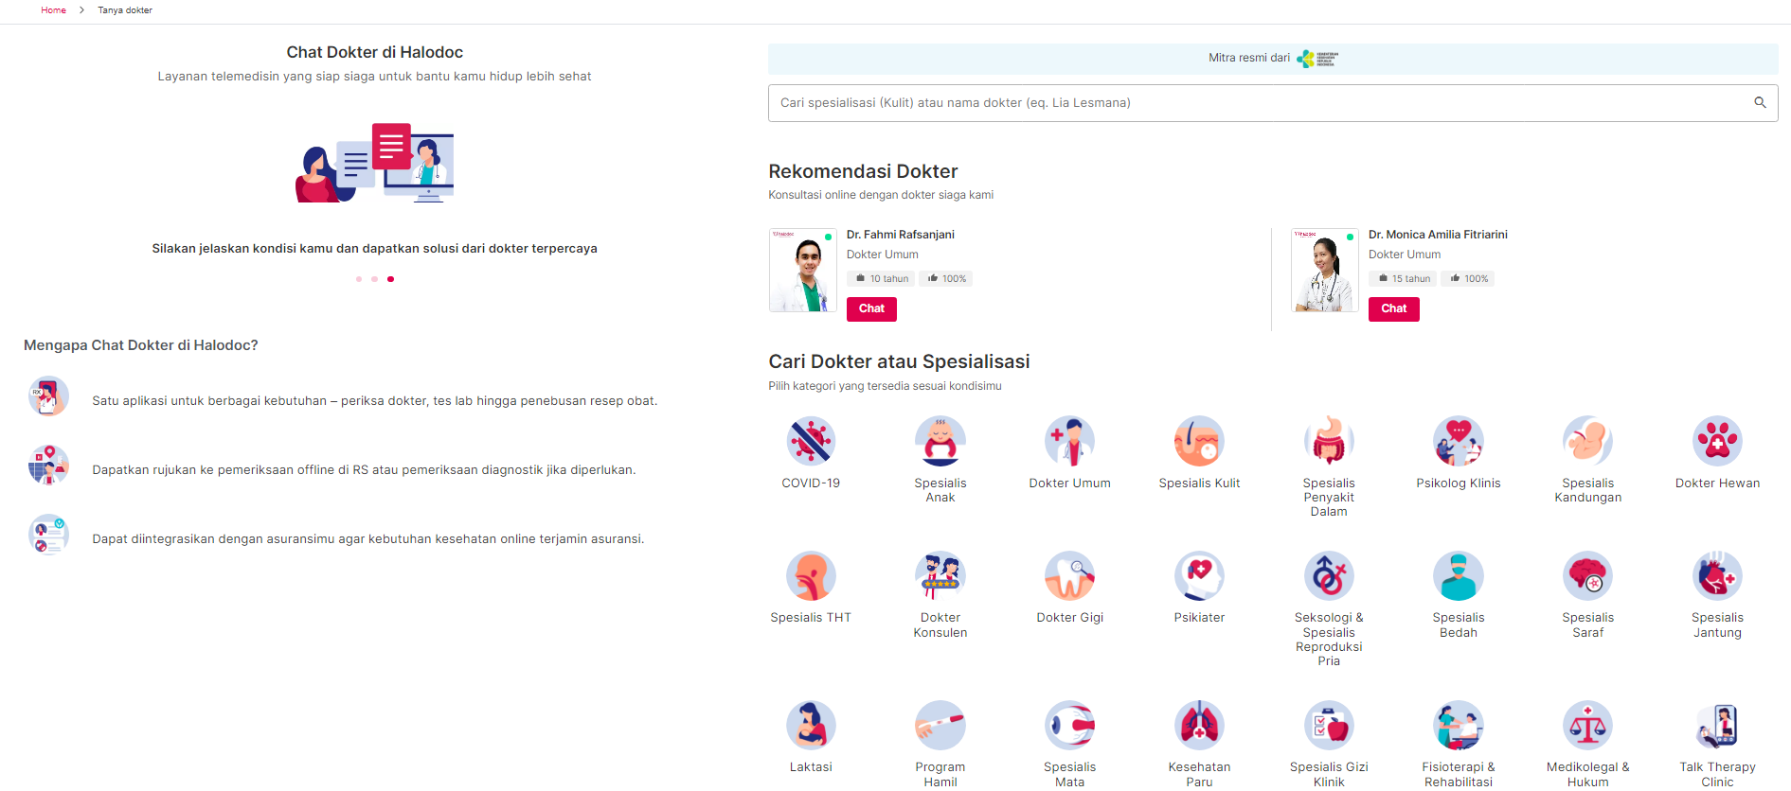Open the Psikiater category icon
This screenshot has width=1791, height=791.
tap(1199, 575)
